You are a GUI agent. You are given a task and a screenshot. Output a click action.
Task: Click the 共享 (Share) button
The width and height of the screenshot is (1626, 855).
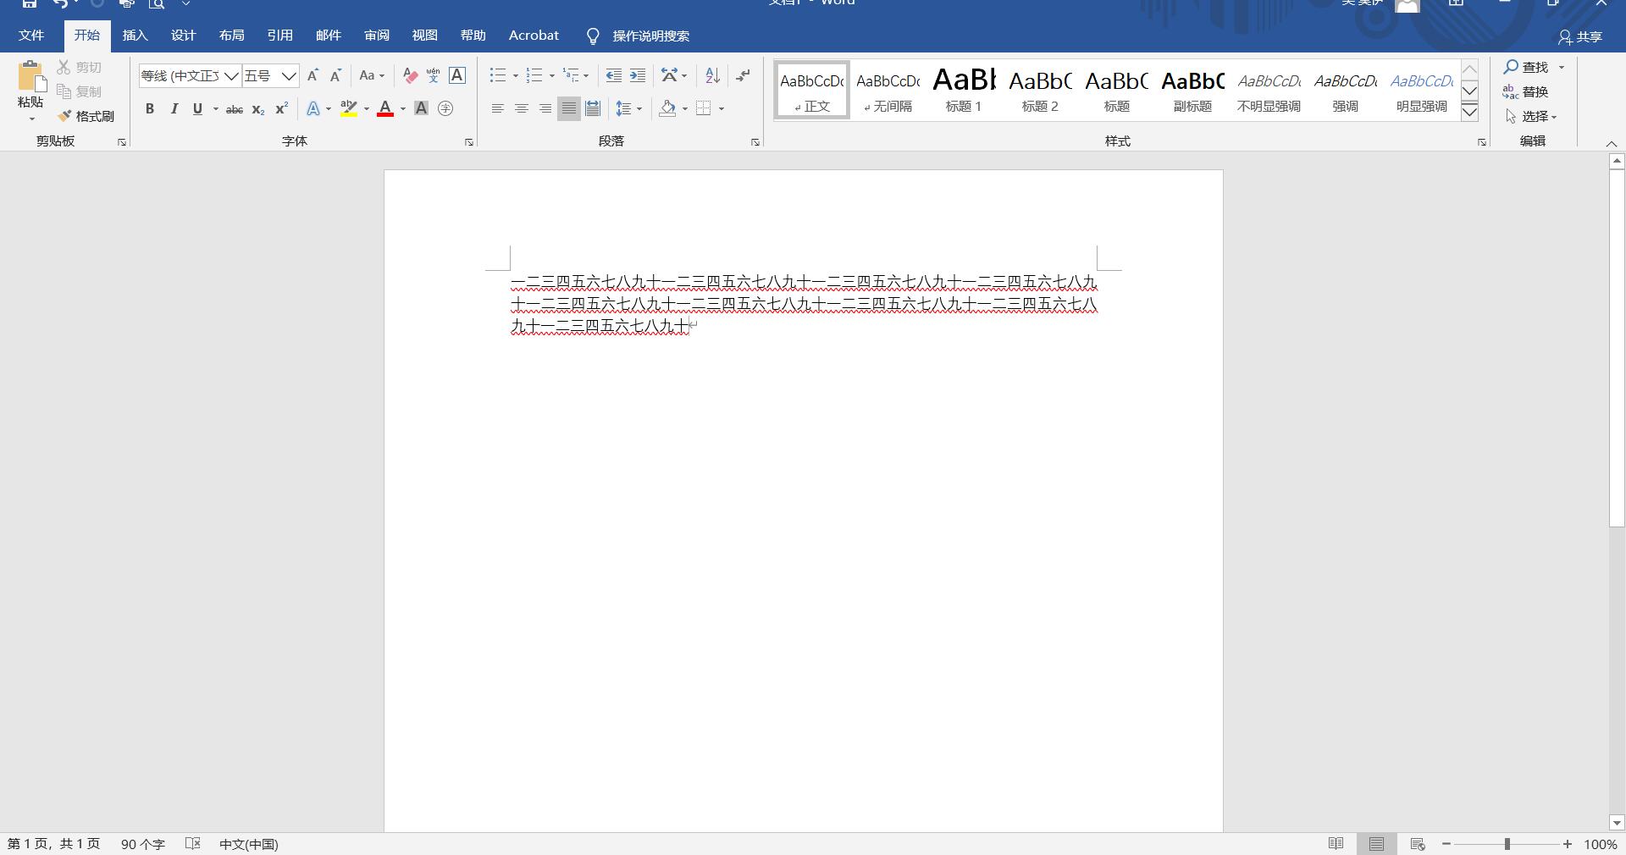tap(1580, 36)
